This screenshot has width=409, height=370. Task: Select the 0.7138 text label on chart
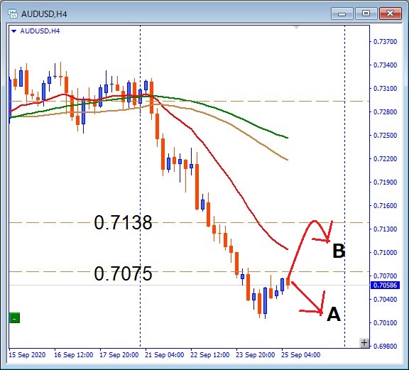click(123, 222)
